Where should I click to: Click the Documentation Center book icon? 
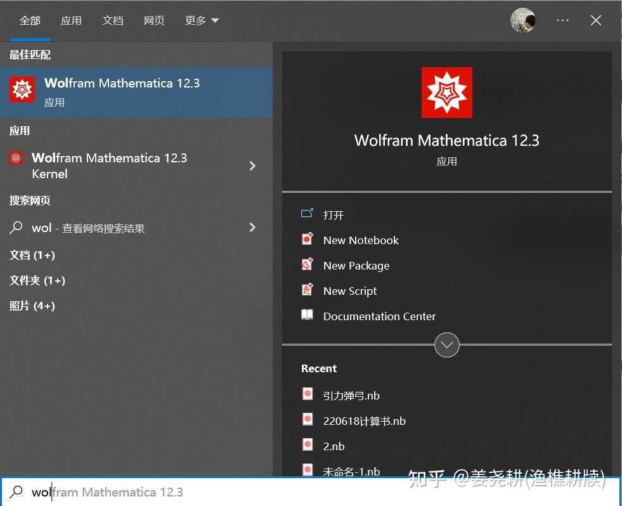(307, 315)
